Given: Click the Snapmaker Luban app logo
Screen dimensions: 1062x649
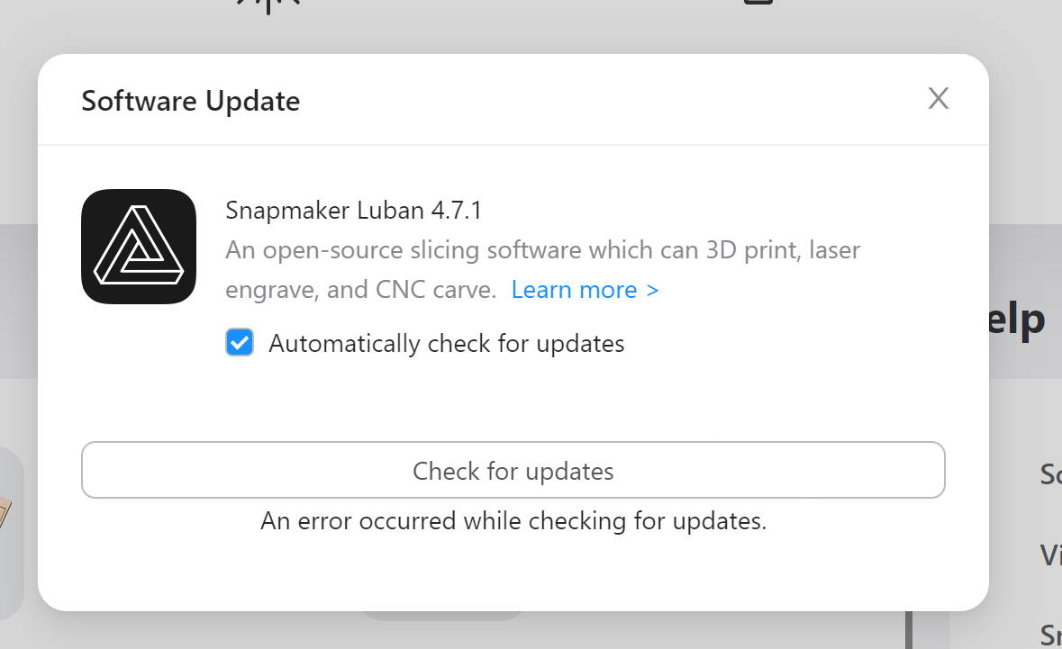Looking at the screenshot, I should tap(139, 247).
